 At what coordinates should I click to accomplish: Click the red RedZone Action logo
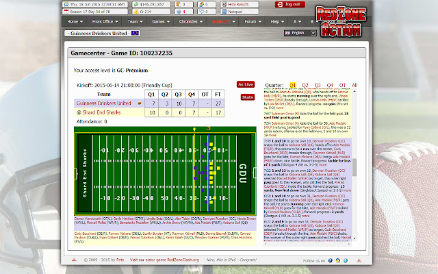342,21
